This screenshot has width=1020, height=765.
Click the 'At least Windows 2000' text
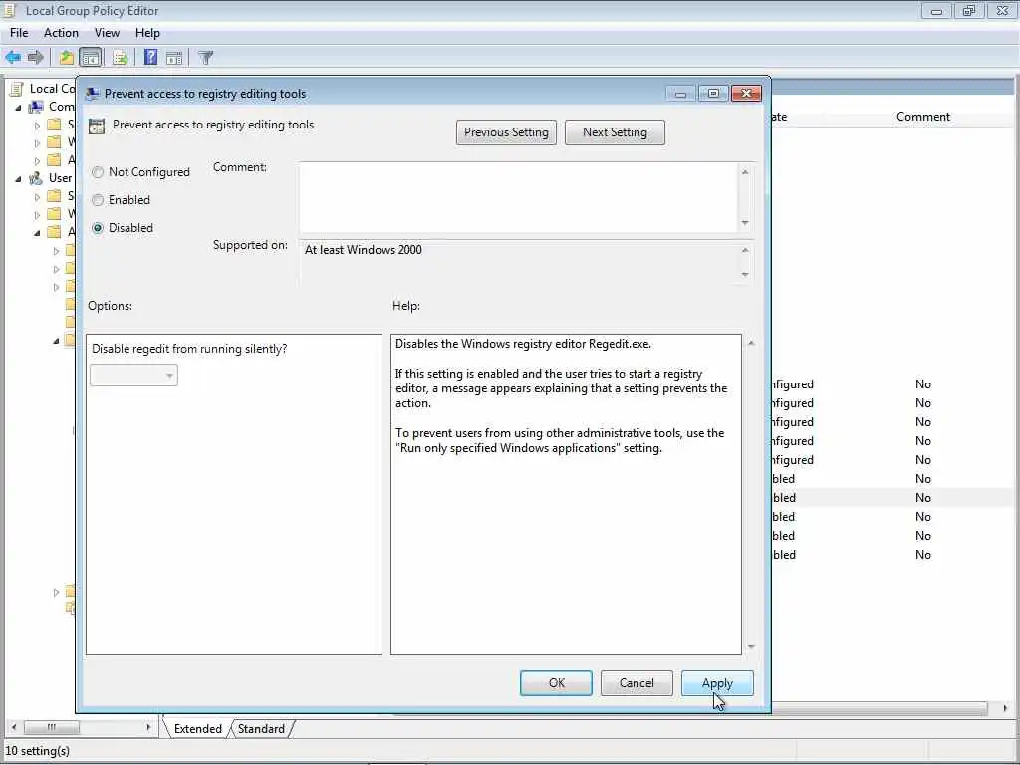(363, 250)
